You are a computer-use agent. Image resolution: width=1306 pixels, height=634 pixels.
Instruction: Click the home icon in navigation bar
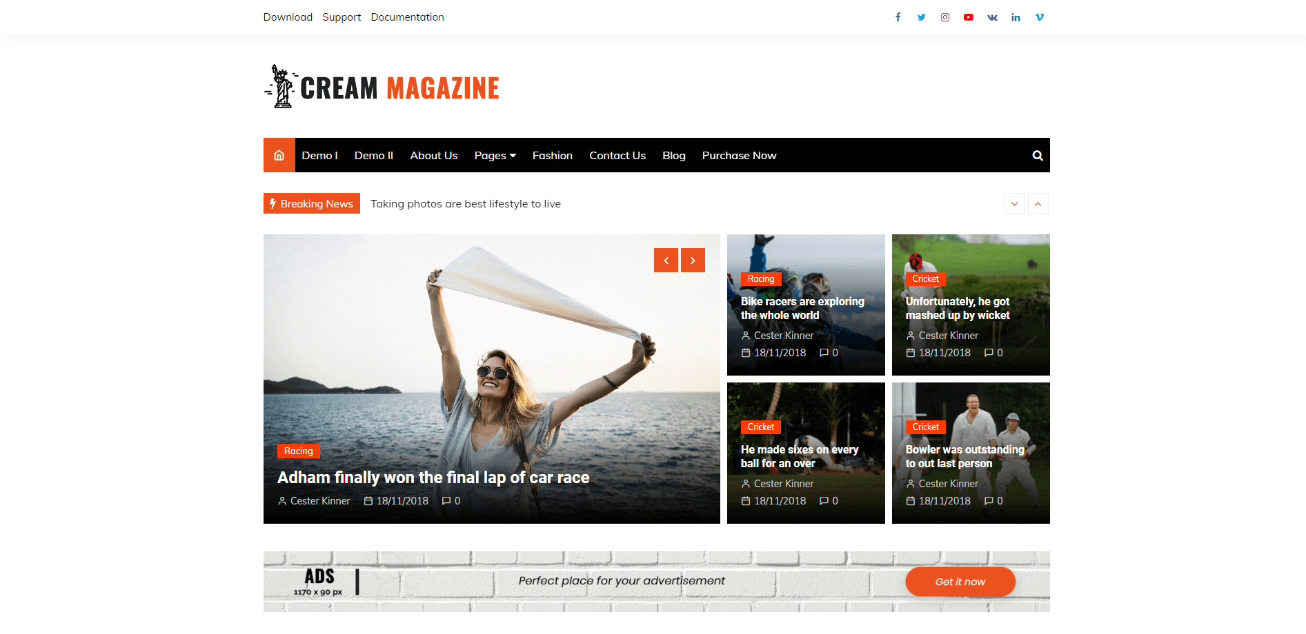tap(279, 155)
